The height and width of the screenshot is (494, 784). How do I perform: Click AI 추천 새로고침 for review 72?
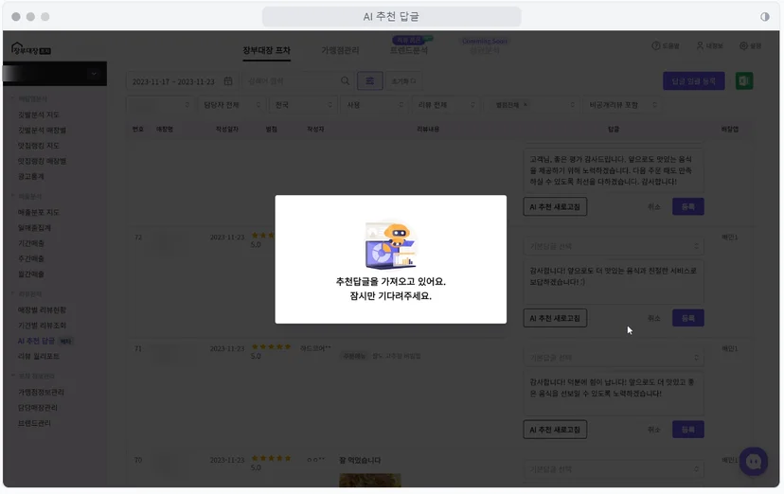(555, 318)
